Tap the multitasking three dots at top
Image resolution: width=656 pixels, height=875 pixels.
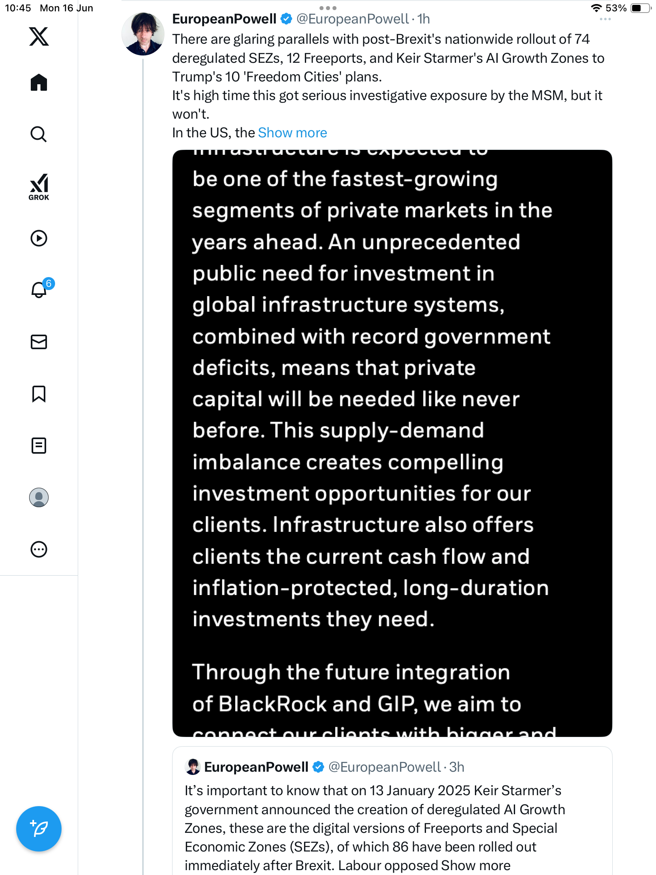click(x=328, y=8)
